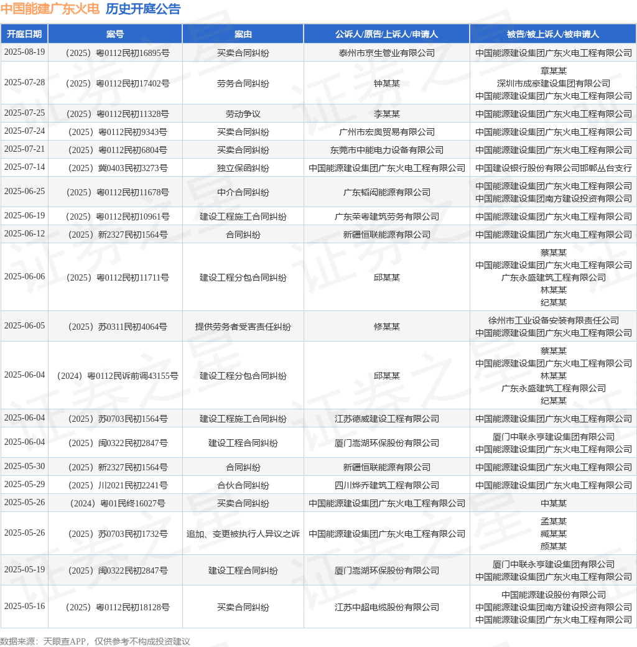Click the '开庭日期' column header

pos(24,34)
